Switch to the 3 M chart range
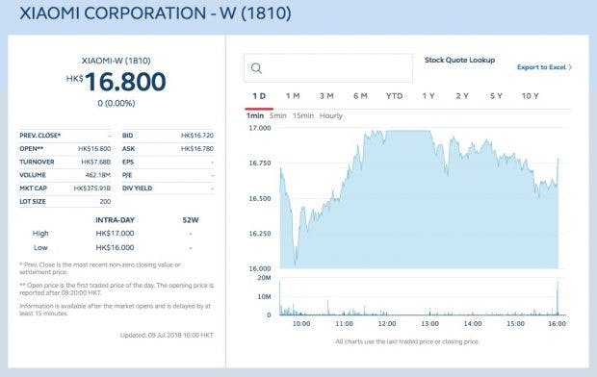The height and width of the screenshot is (377, 597). 326,96
